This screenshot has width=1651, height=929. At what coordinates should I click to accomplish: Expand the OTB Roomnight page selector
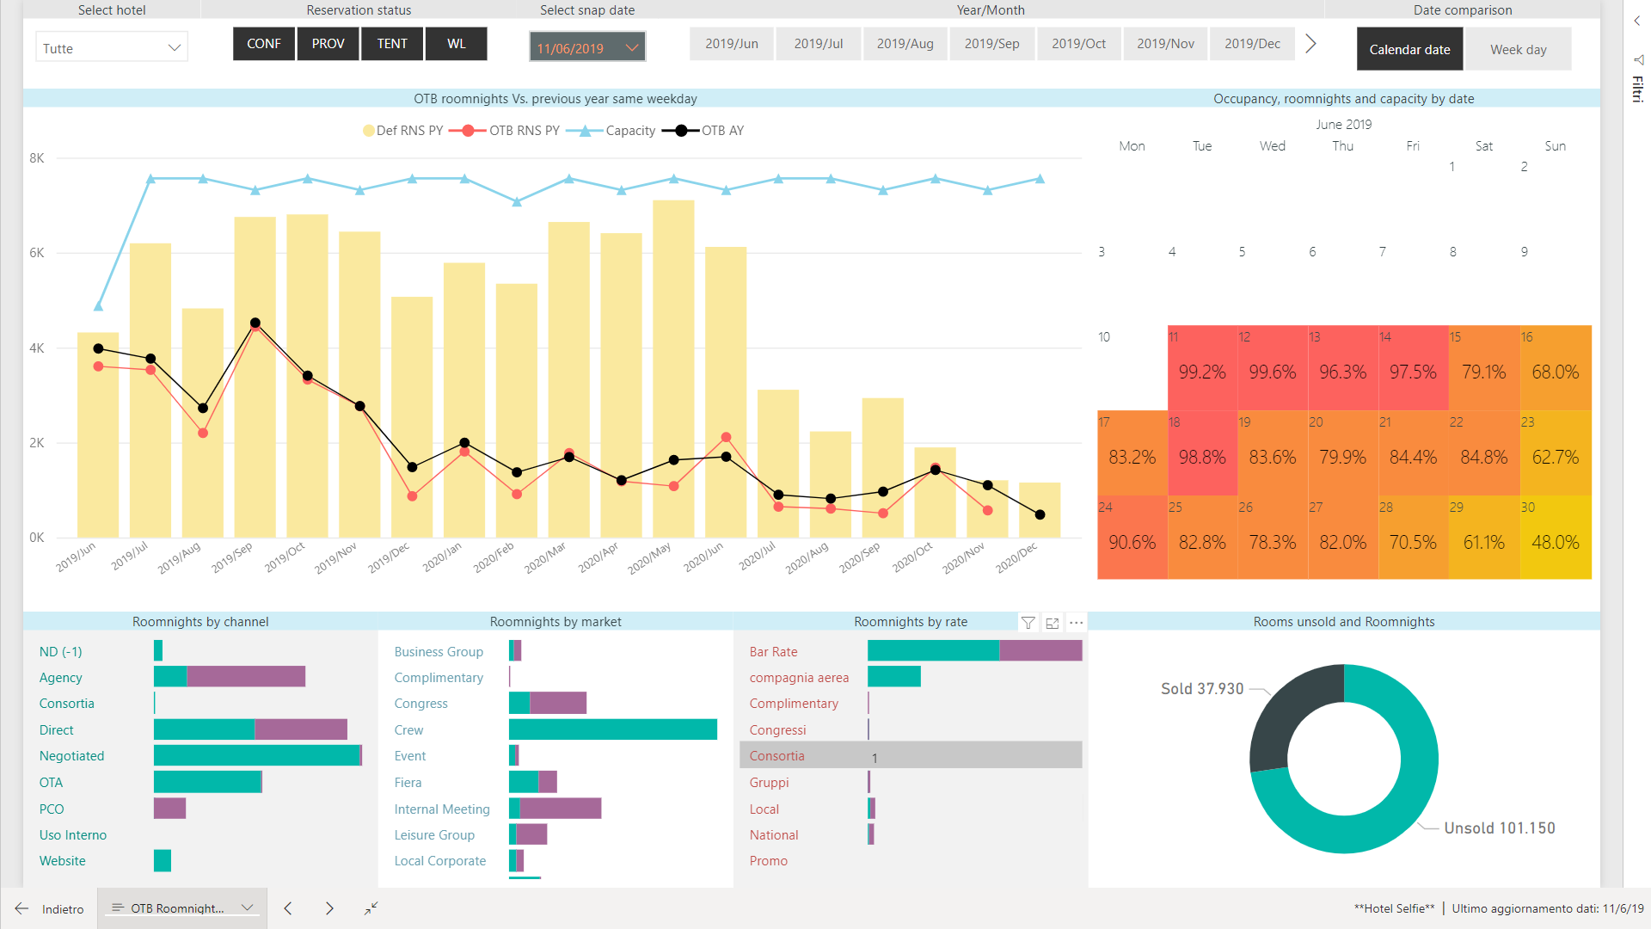click(247, 908)
